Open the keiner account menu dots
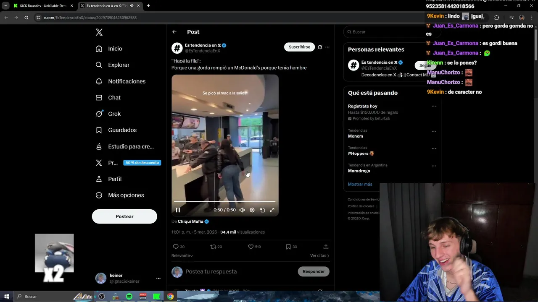This screenshot has height=302, width=538. tap(158, 278)
